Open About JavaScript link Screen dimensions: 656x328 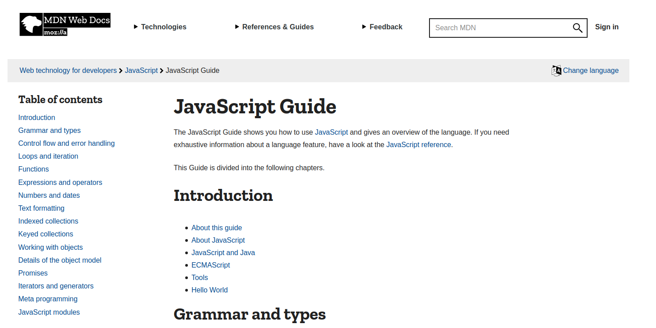tap(218, 240)
